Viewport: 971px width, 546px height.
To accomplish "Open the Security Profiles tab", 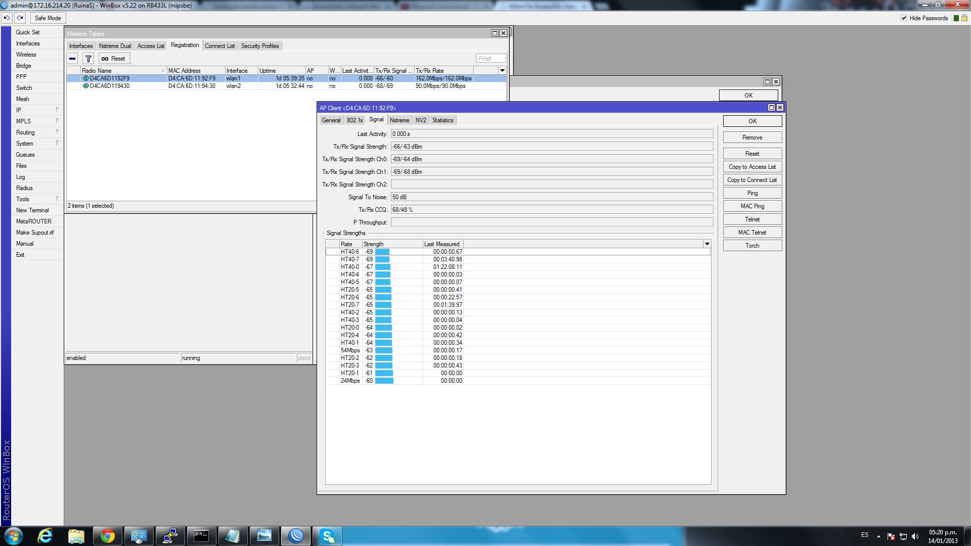I will (x=260, y=46).
